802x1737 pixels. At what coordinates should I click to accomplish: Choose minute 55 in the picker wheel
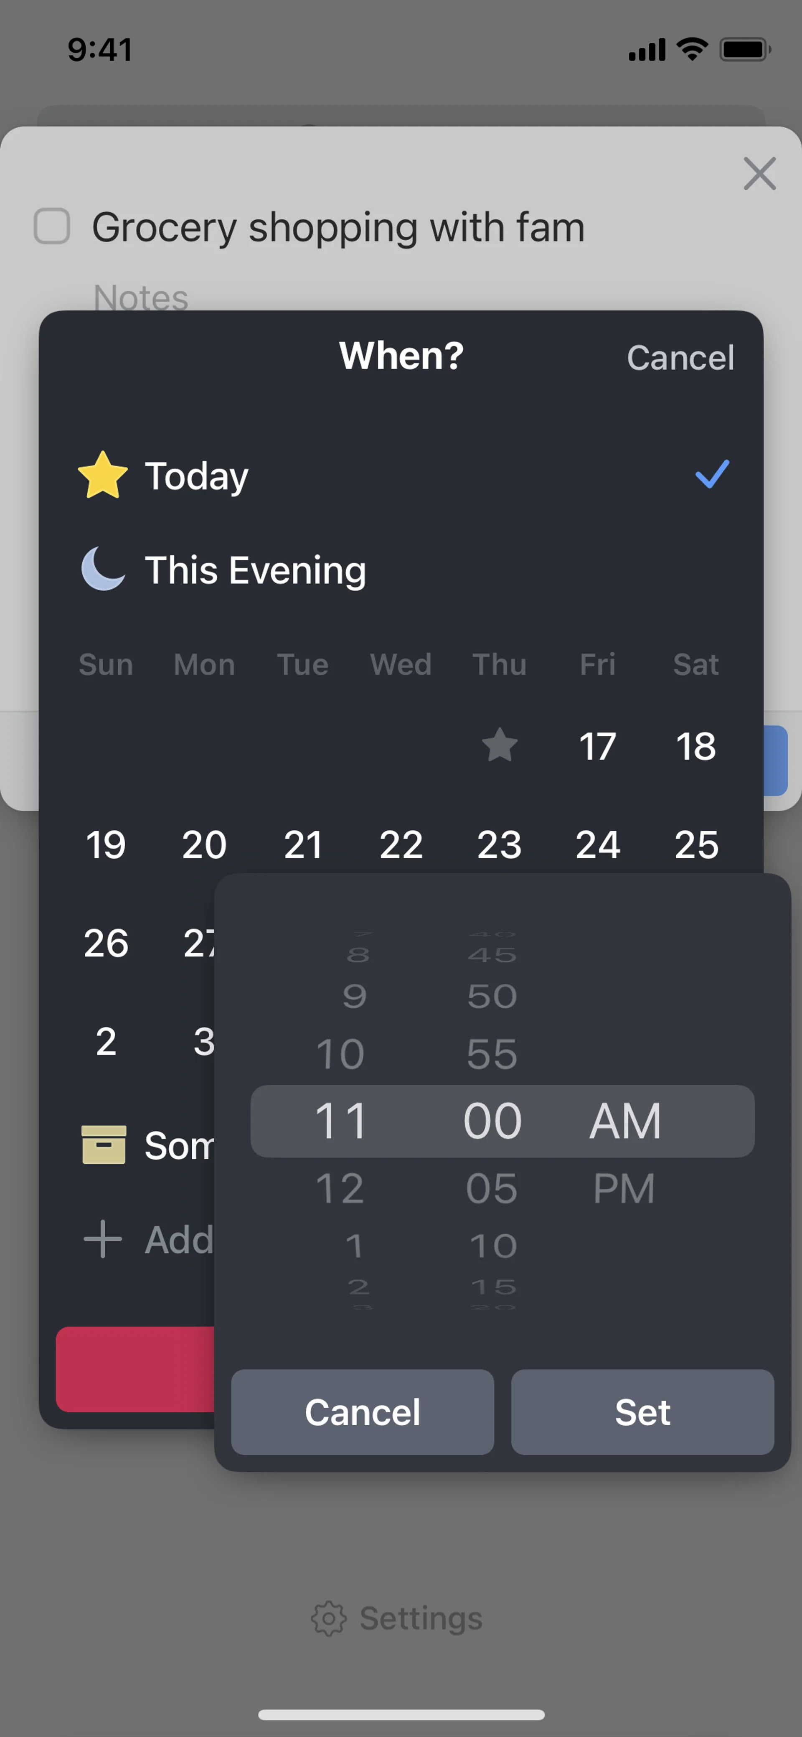492,1054
